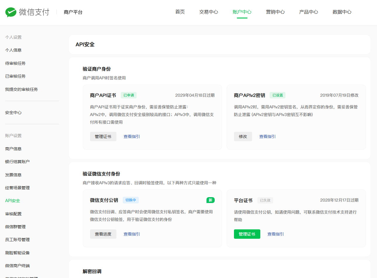Click 修改 button for 商户APIv2密钥
Viewport: 377px width, 278px height.
click(243, 137)
